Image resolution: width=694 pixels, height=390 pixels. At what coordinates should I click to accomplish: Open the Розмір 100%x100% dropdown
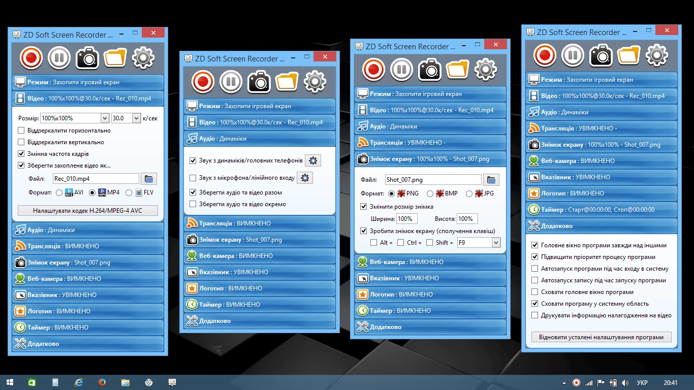tap(105, 118)
